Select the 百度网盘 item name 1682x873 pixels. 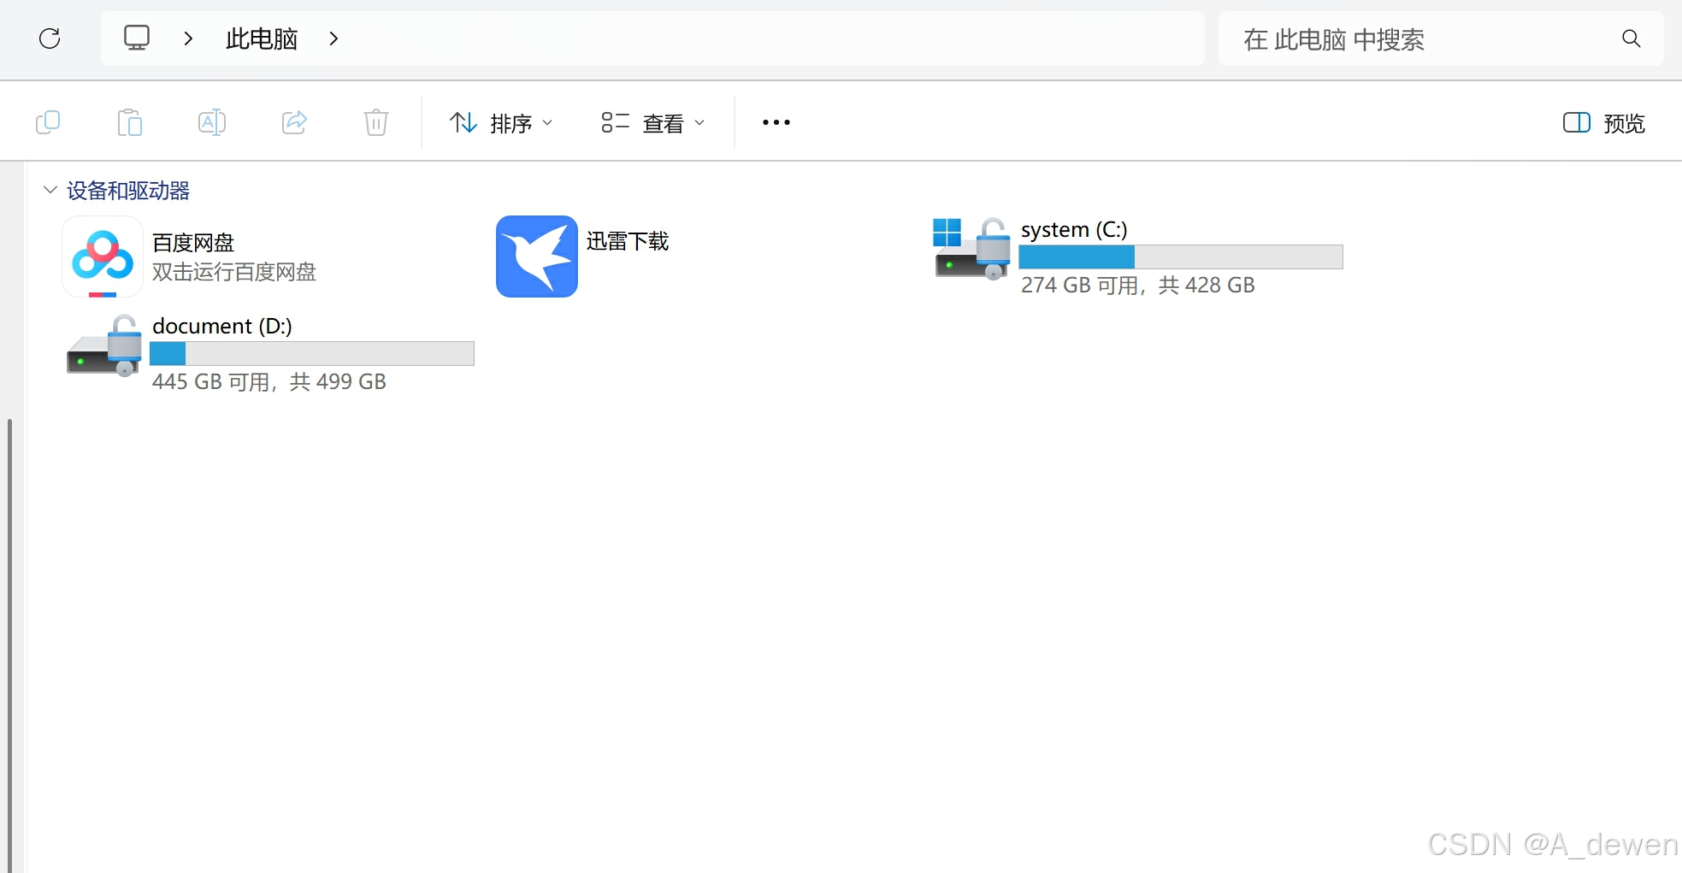pos(193,243)
